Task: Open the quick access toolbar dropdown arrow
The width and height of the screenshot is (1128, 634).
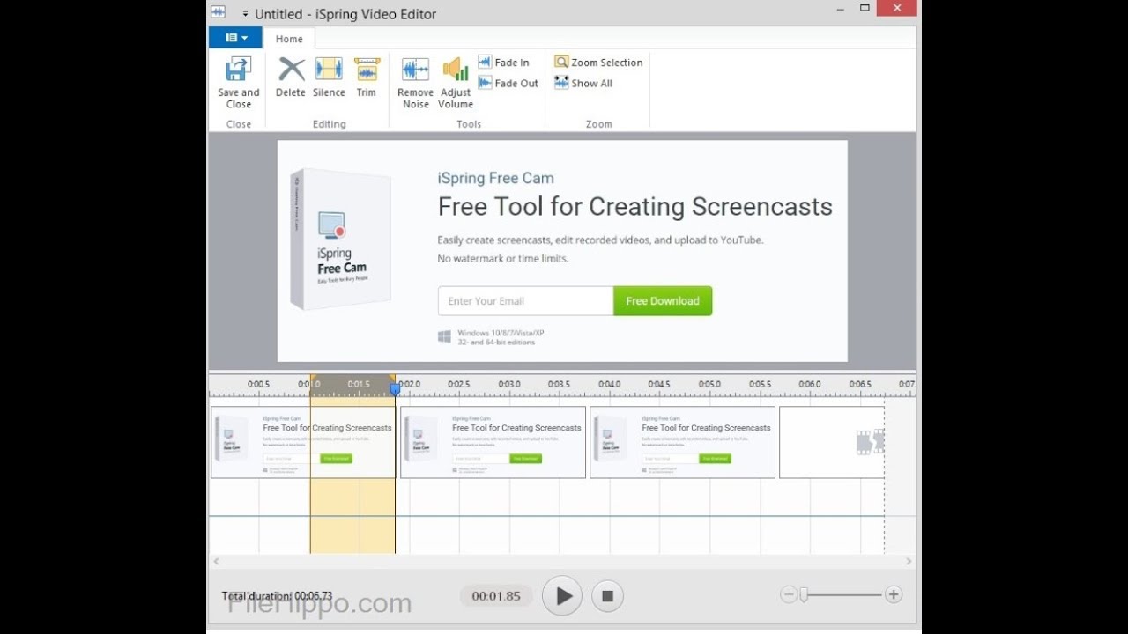Action: point(245,14)
